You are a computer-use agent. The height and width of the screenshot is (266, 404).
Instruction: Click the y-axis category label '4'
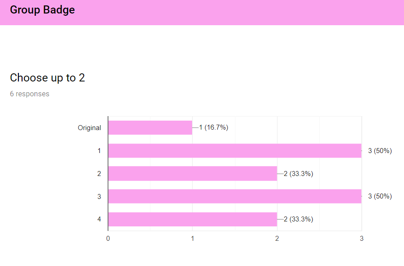(x=99, y=219)
